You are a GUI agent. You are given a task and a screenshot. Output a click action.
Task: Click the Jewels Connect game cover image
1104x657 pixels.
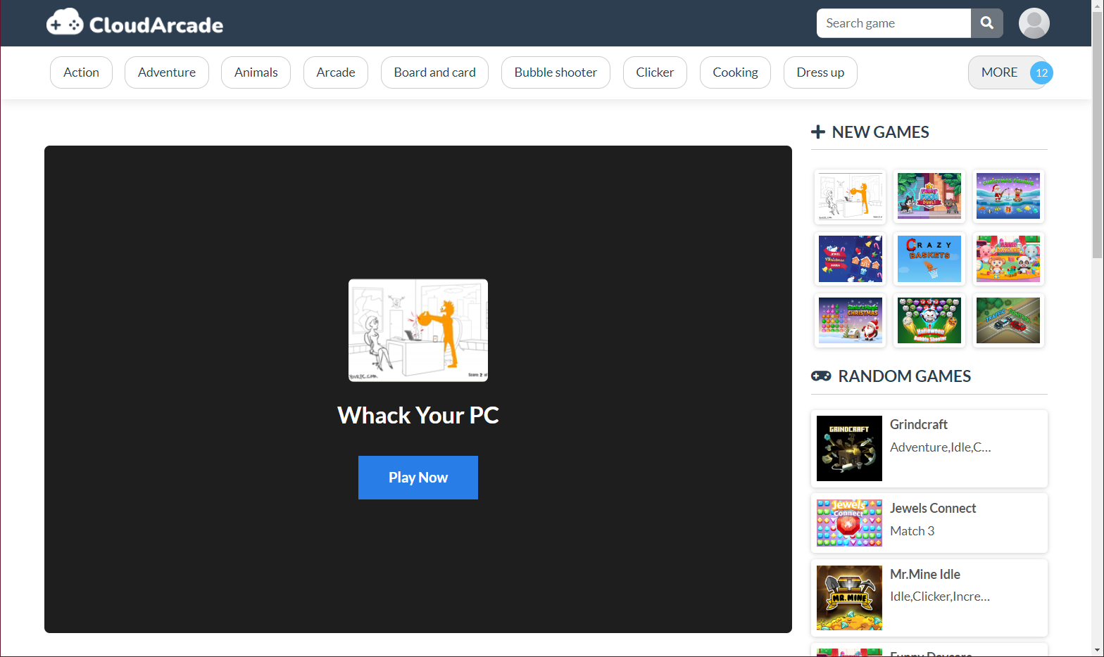pos(849,523)
